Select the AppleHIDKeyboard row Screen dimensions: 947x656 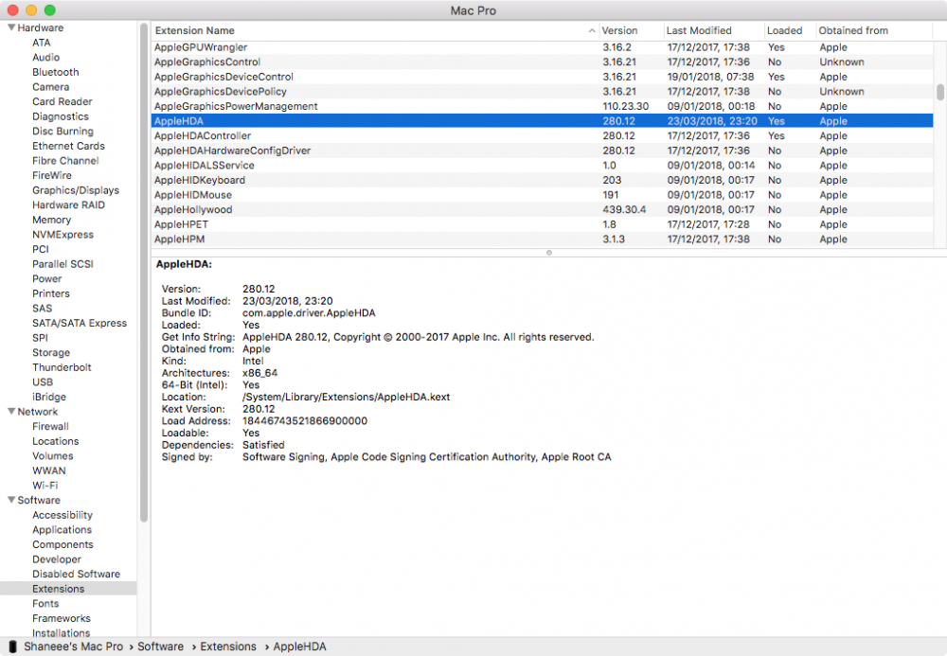tap(542, 181)
